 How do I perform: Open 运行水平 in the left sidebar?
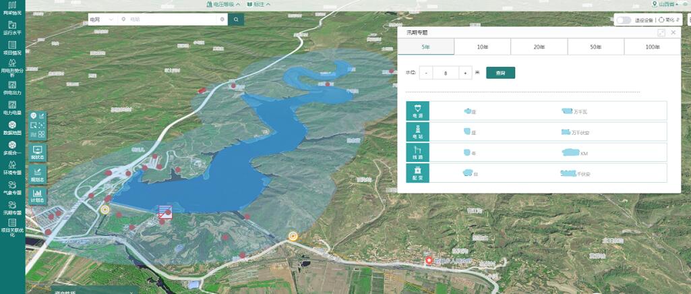click(x=12, y=28)
